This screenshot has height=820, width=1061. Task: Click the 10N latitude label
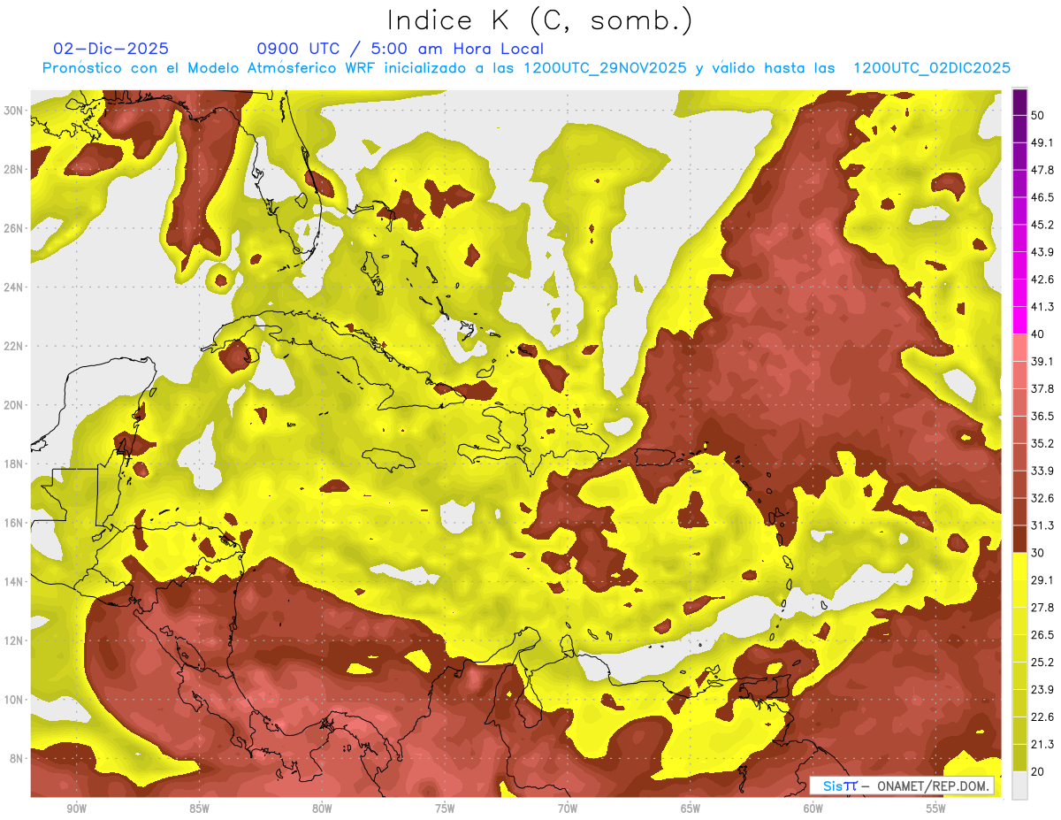tap(13, 699)
